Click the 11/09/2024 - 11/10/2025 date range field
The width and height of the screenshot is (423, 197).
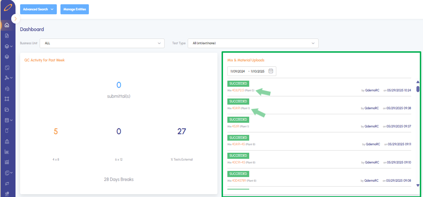point(252,71)
